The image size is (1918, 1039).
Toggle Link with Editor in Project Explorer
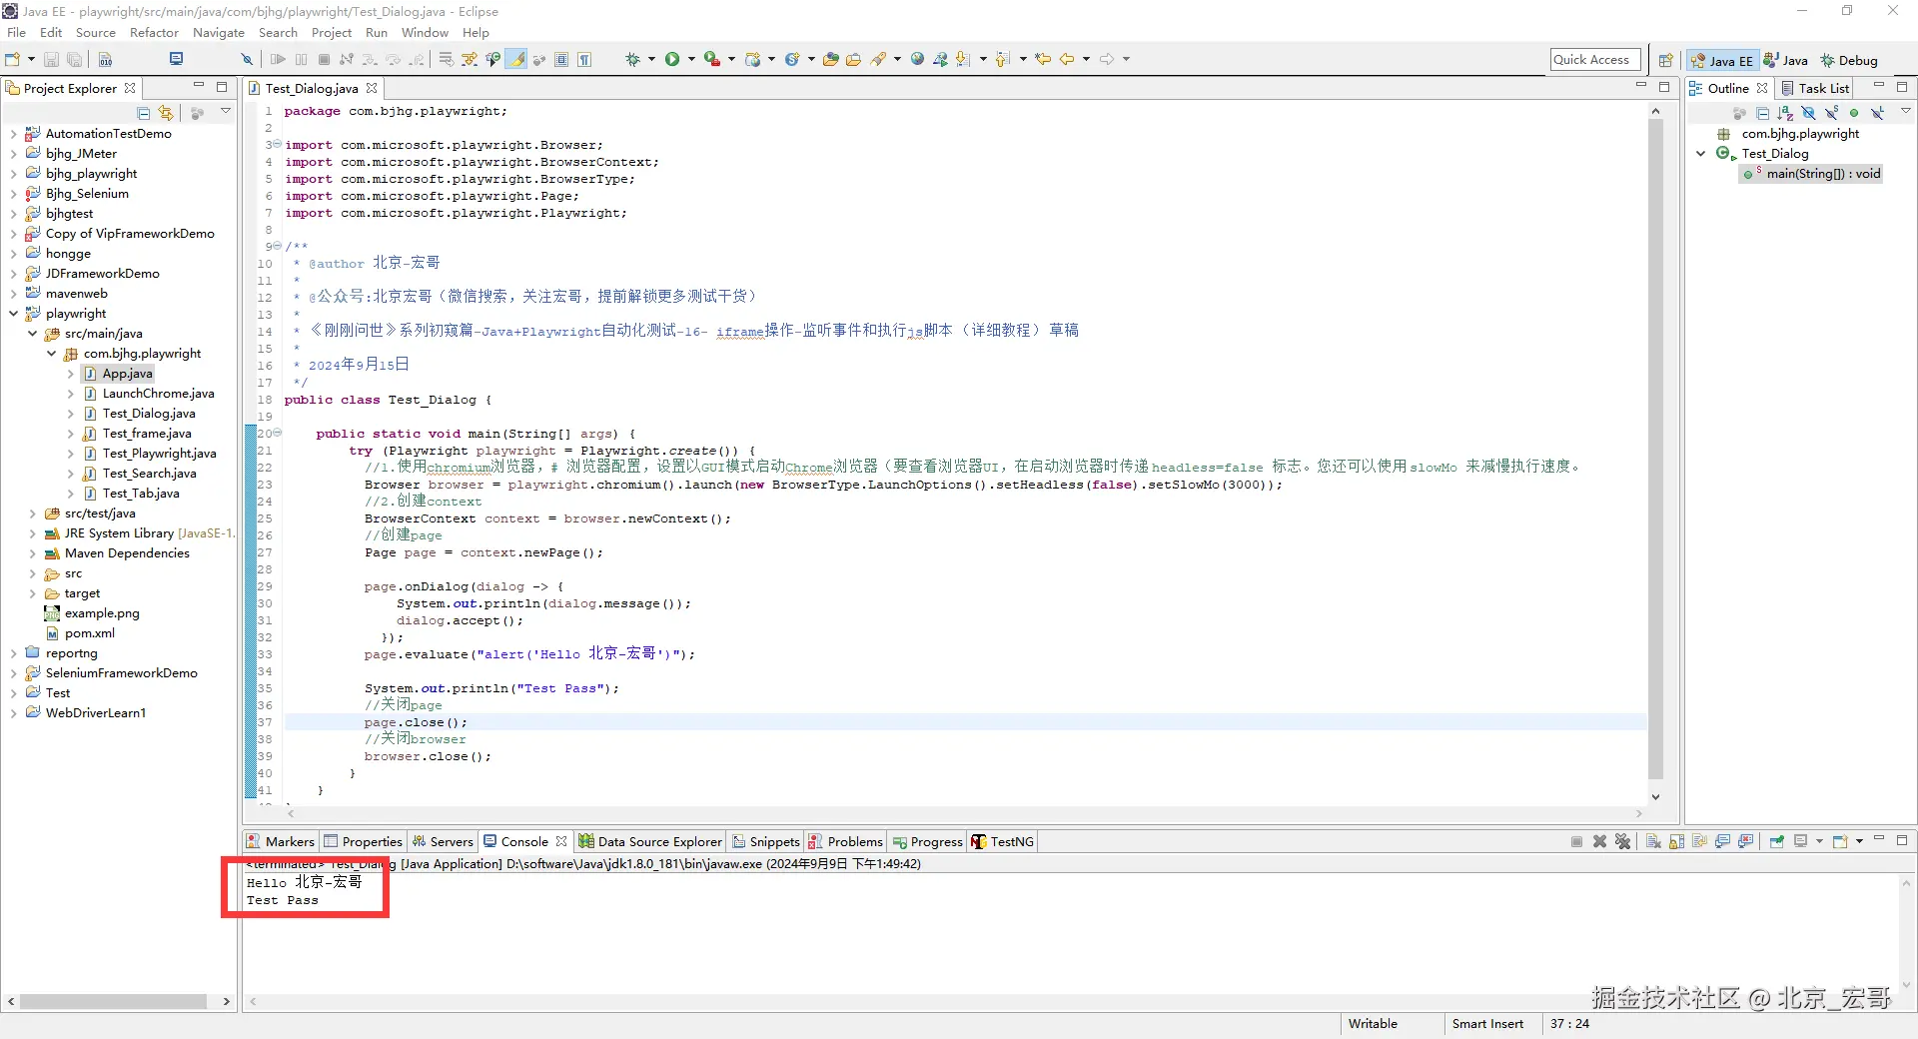[166, 113]
